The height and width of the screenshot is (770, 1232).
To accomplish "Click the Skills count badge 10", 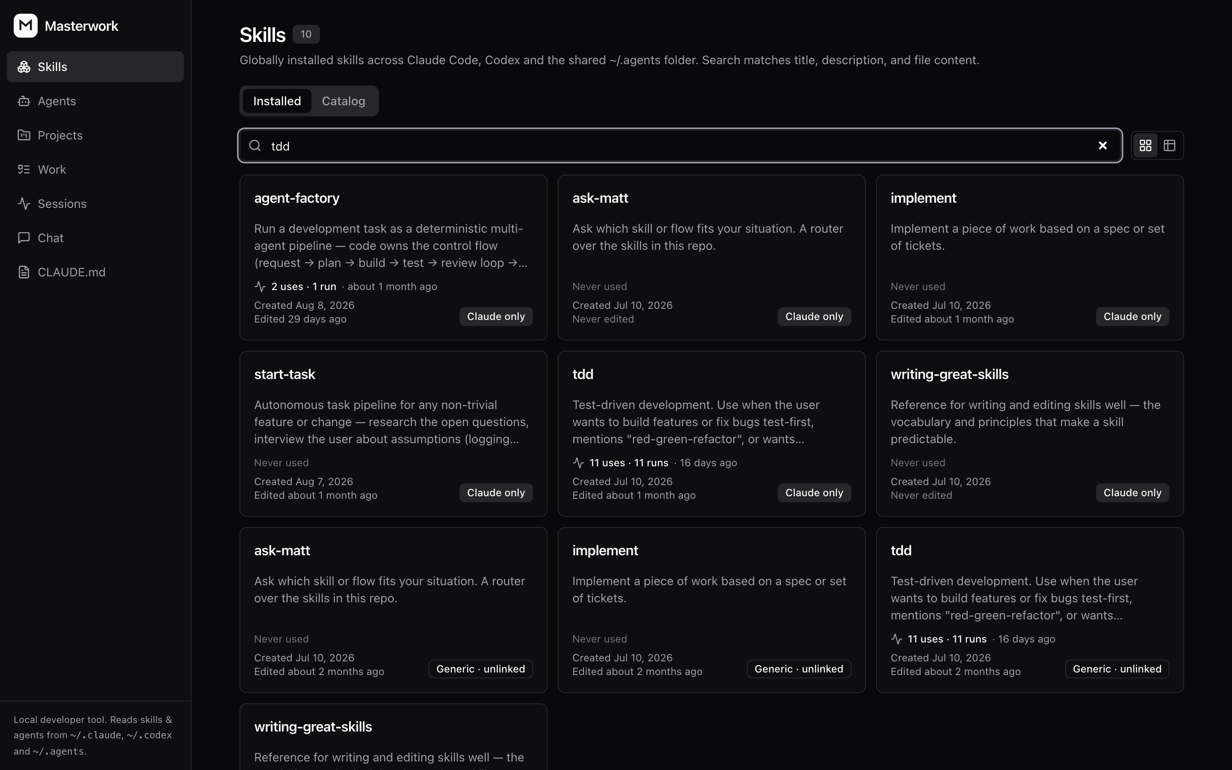I will click(306, 34).
